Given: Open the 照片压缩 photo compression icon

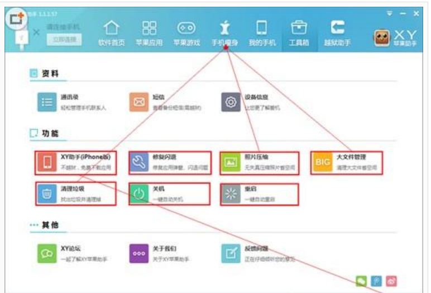Looking at the screenshot, I should tap(230, 163).
